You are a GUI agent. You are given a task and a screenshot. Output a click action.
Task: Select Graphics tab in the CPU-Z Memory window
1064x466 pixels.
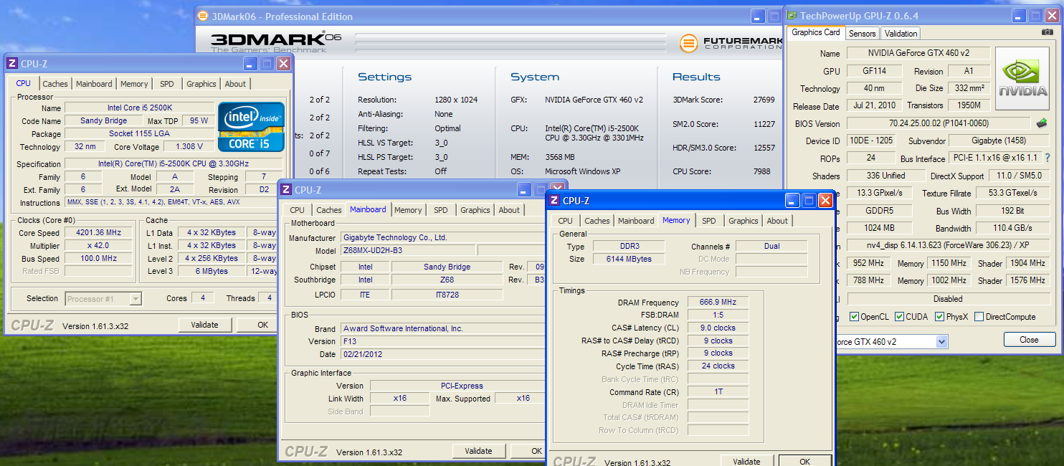coord(744,221)
